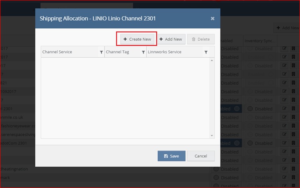Save the shipping allocation
This screenshot has height=188, width=300.
point(171,156)
